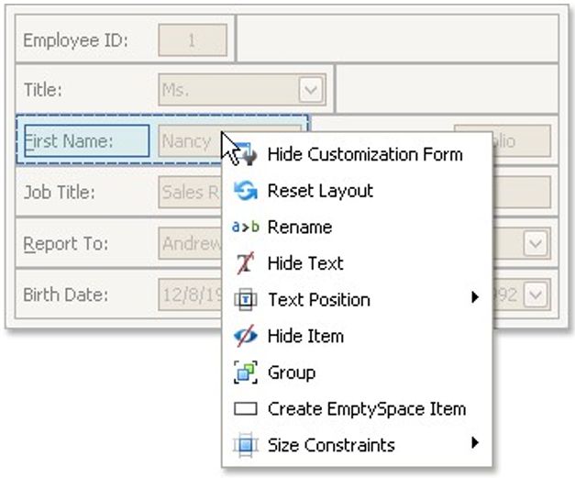This screenshot has width=575, height=478.
Task: Click the Text Position icon
Action: pos(245,300)
